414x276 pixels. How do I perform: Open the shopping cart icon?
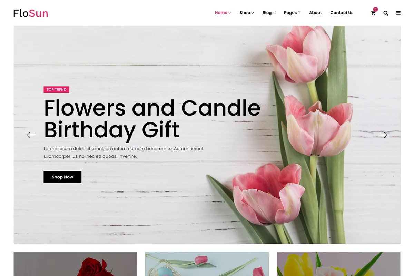click(373, 13)
